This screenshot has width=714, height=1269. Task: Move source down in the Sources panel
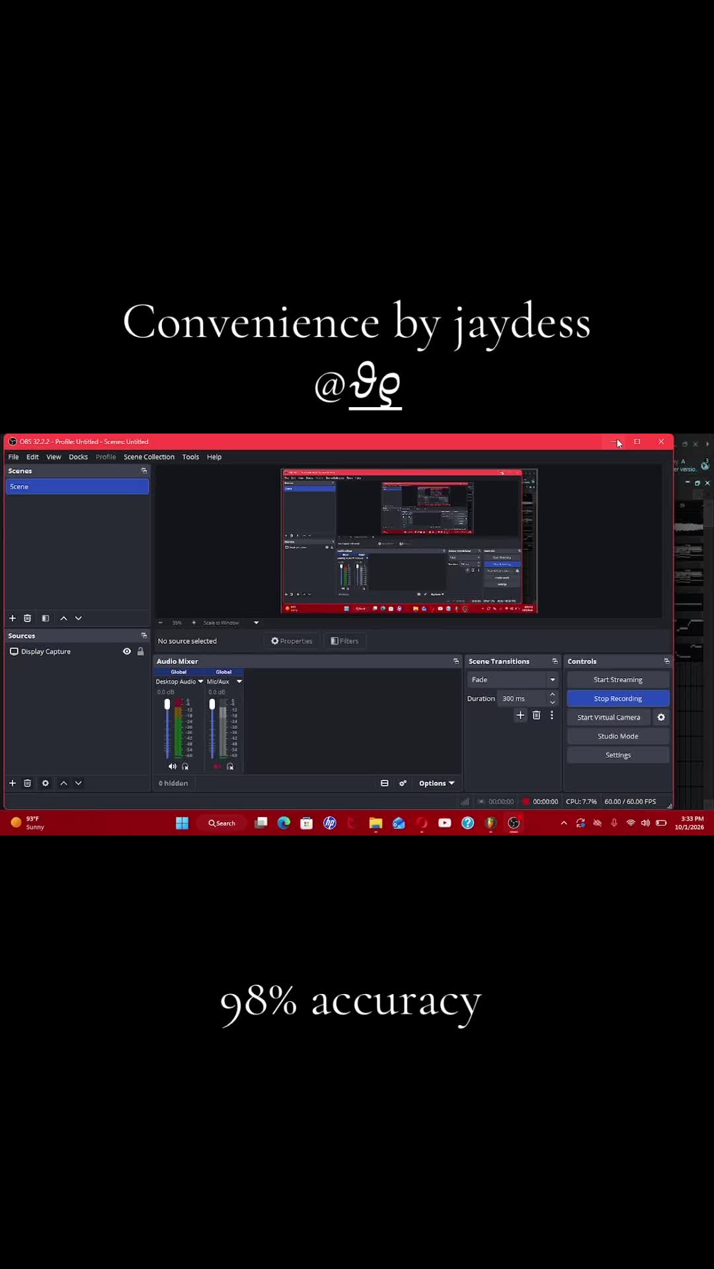(x=78, y=783)
